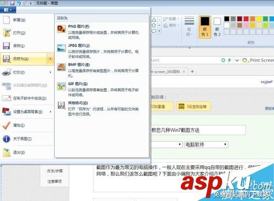Pick the orange palette swatch
274x201 pixels.
253,19
